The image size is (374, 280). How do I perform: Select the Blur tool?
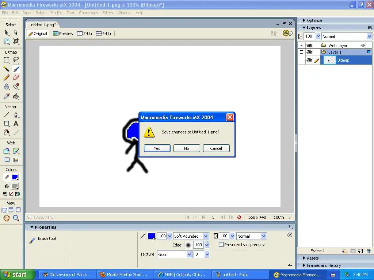pyautogui.click(x=7, y=86)
